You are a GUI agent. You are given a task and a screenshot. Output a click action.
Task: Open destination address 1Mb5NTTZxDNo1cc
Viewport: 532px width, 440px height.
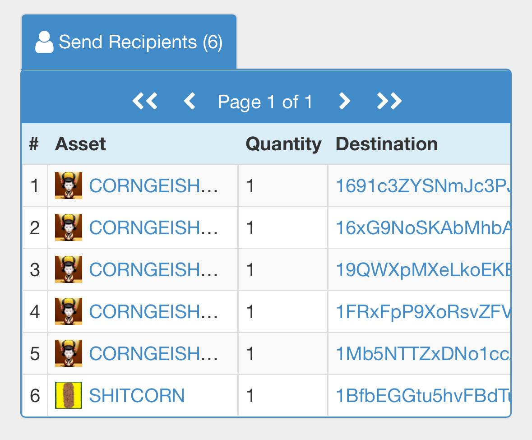(x=423, y=353)
